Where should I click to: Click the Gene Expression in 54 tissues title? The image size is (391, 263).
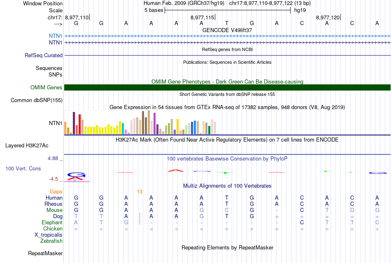click(227, 107)
